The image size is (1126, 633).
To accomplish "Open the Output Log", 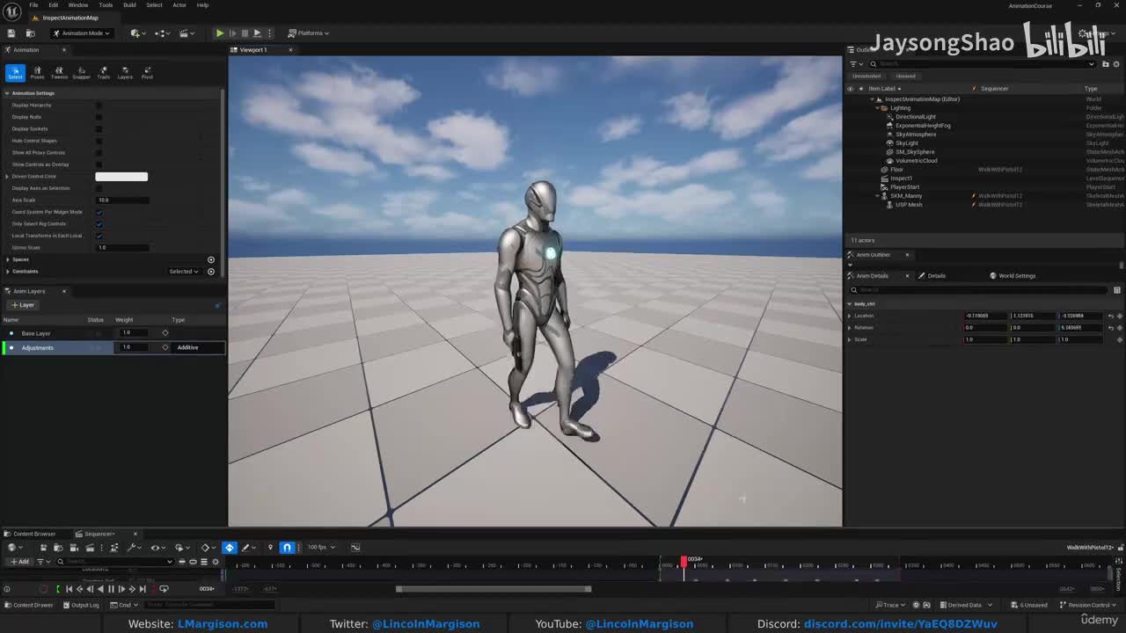I will [x=81, y=605].
